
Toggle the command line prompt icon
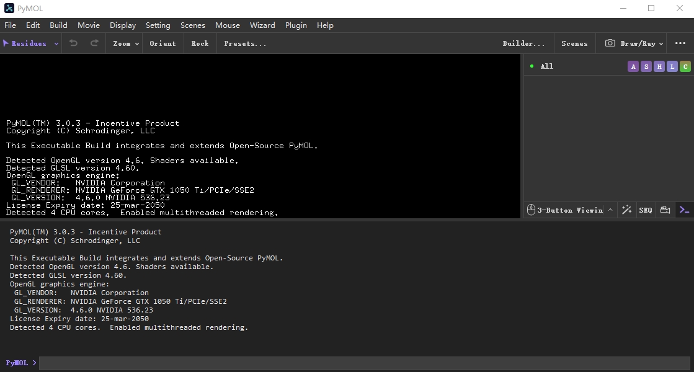pos(684,210)
